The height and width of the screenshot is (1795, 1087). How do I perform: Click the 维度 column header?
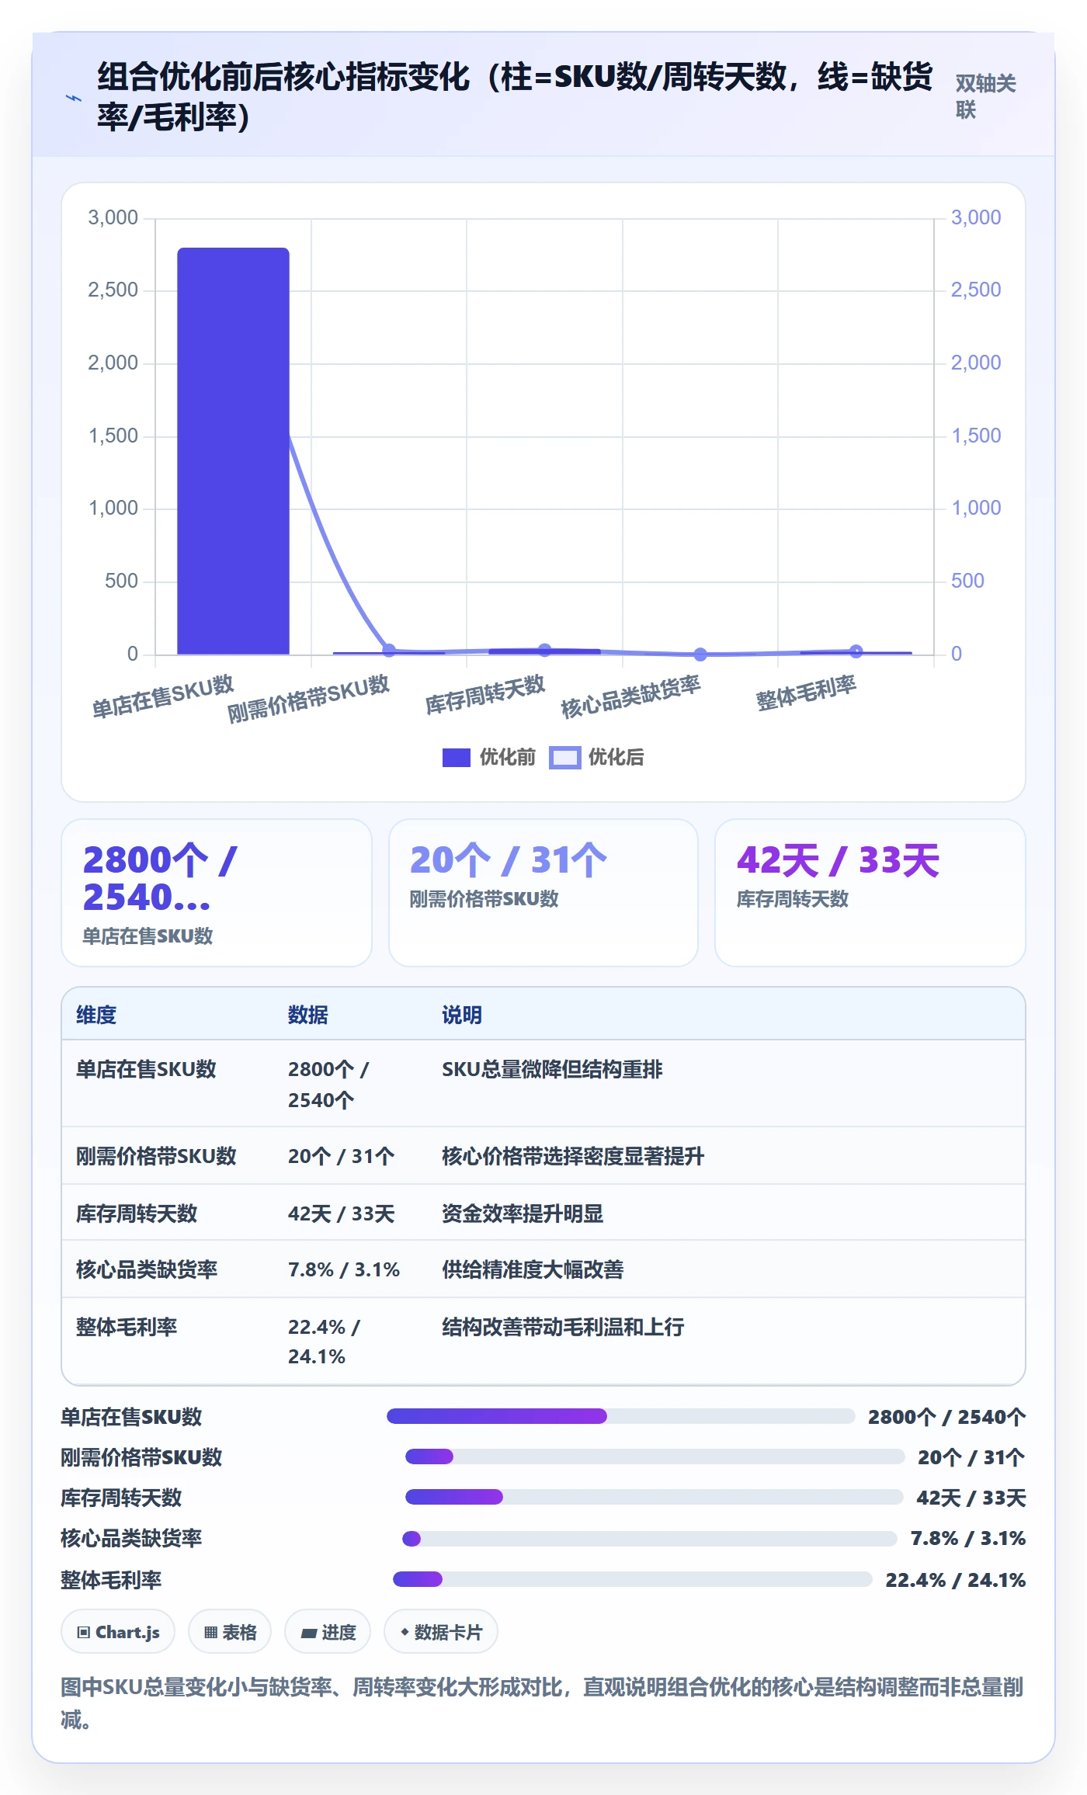96,1015
